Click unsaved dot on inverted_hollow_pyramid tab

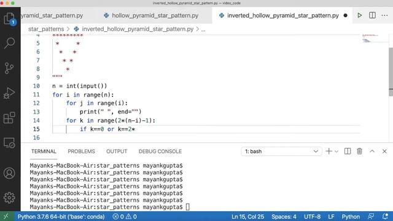point(345,15)
